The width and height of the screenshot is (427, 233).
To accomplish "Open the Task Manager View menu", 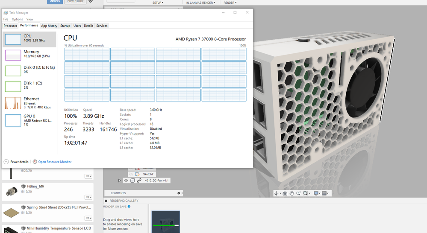I will coord(29,19).
